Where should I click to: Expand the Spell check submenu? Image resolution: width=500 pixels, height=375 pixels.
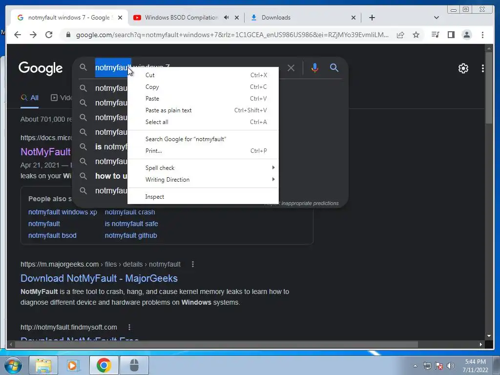click(203, 168)
